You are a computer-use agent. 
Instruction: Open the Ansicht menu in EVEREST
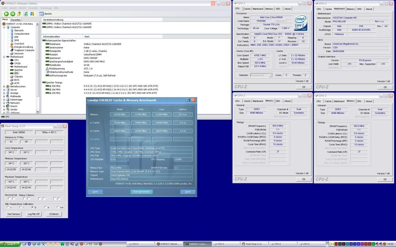coord(13,8)
